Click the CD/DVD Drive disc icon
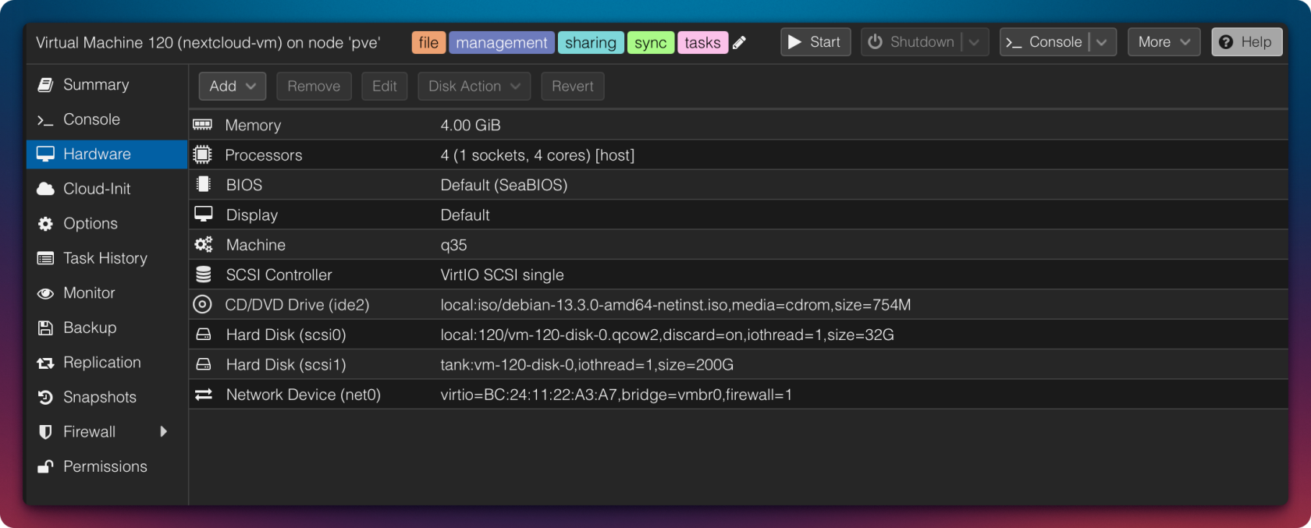The width and height of the screenshot is (1311, 528). (203, 305)
